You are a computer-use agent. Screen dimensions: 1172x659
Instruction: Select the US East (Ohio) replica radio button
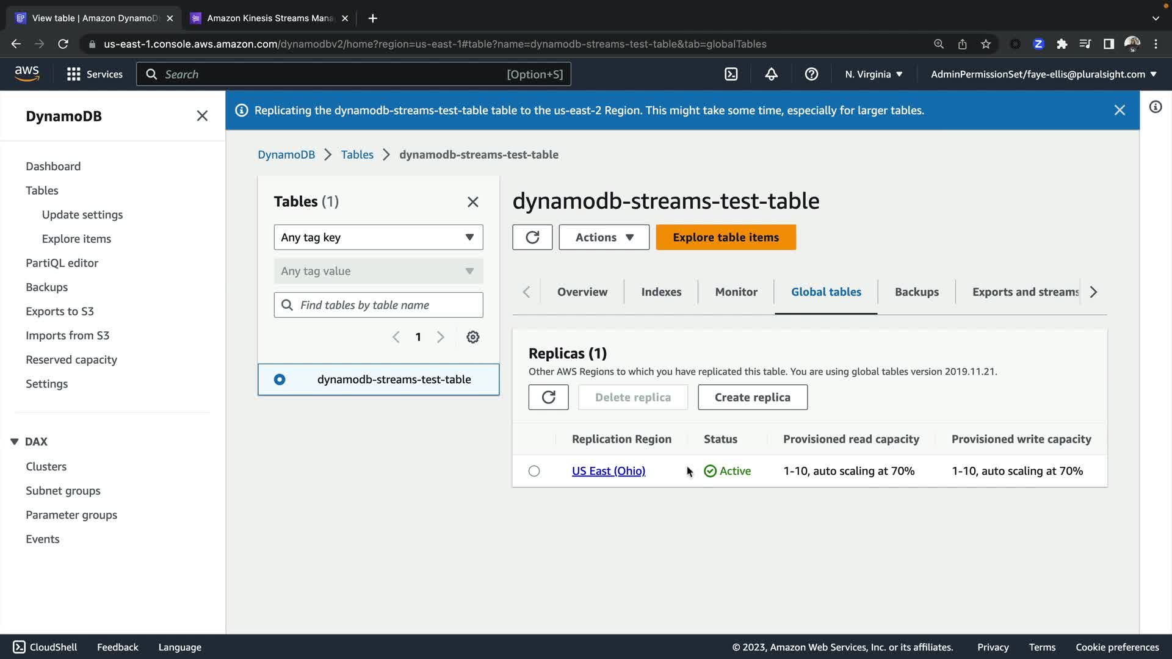coord(534,471)
